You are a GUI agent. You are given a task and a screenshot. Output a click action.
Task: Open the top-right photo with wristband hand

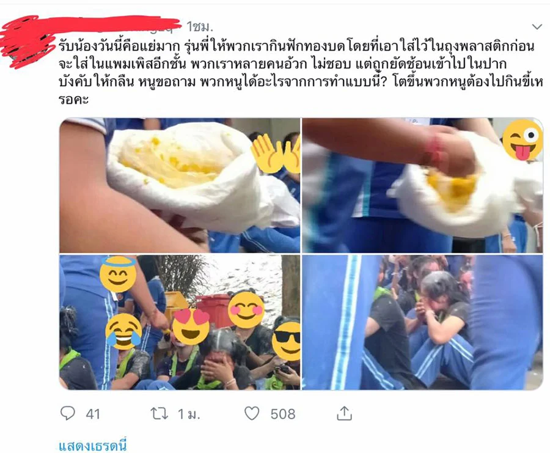423,185
